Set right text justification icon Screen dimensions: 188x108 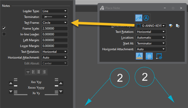[44, 72]
